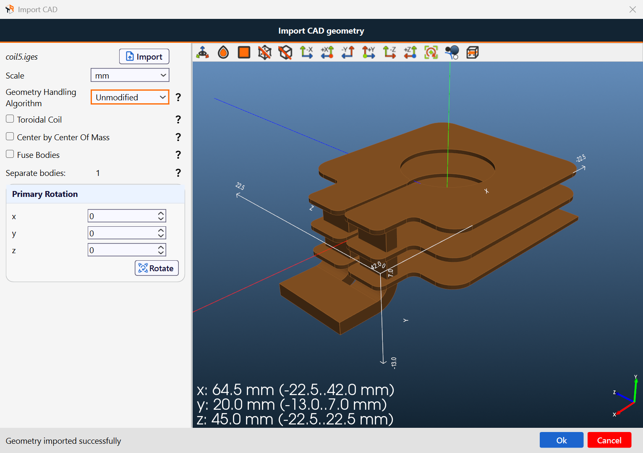Screen dimensions: 643x453
Task: Set view direction to +Z
Action: point(410,52)
